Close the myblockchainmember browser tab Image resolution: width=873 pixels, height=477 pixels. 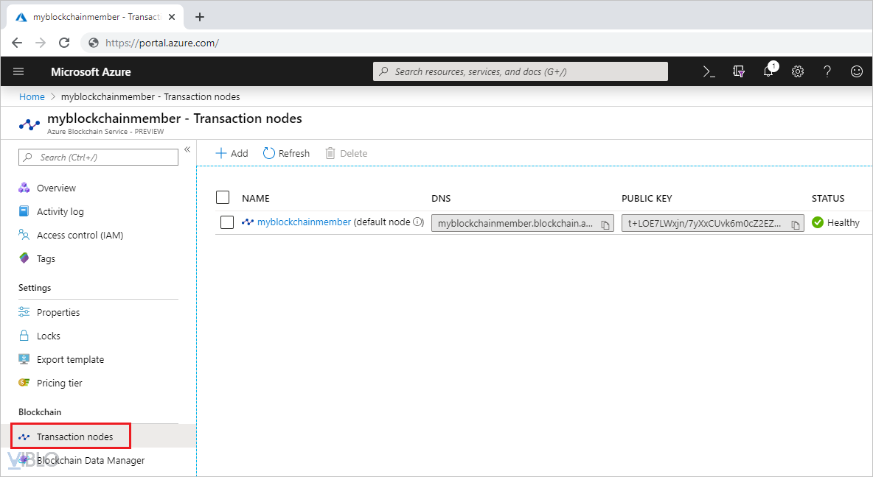pos(172,17)
